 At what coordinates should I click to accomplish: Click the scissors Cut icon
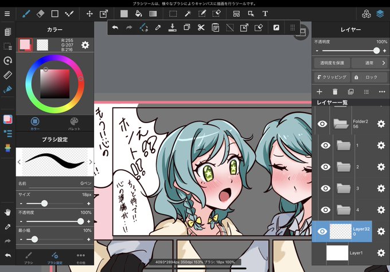click(x=201, y=27)
